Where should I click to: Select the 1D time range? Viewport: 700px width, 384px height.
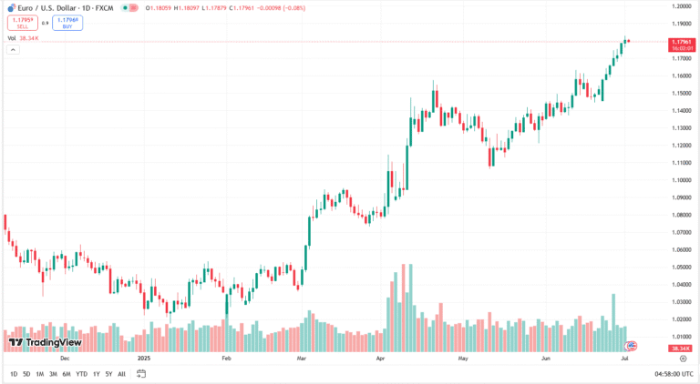tap(14, 374)
